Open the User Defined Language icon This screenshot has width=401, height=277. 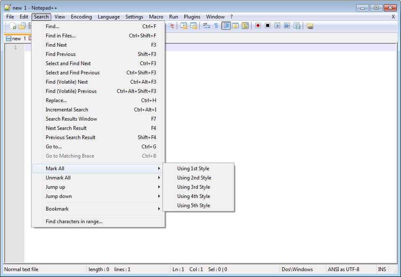(x=236, y=26)
